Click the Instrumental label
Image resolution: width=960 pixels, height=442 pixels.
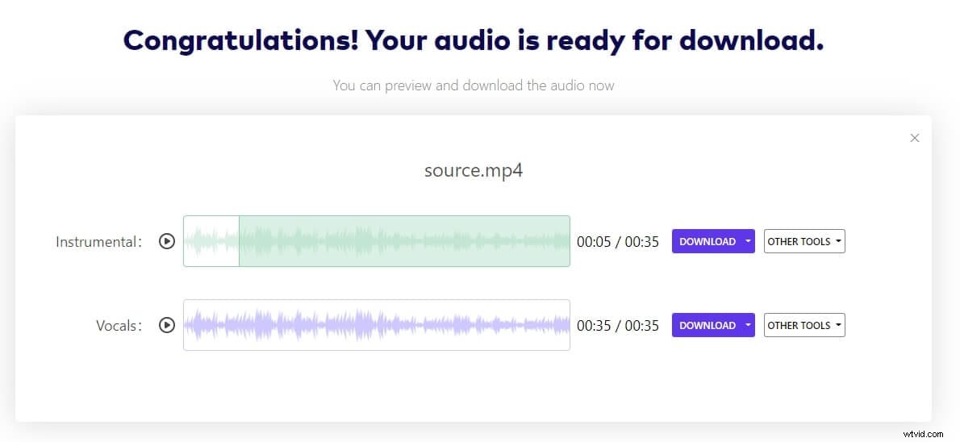click(x=98, y=242)
